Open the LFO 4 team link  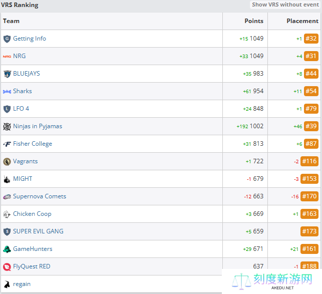point(21,109)
